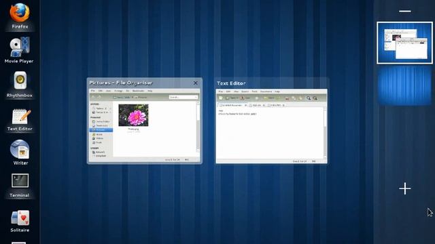435x244 pixels.
Task: Switch to the empty second workspace
Action: coord(404,86)
